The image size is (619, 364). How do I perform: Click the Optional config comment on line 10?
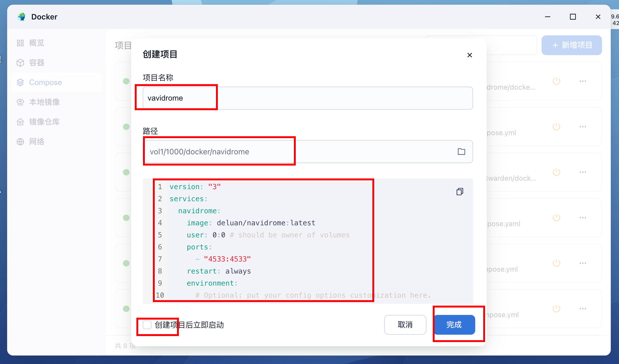[x=313, y=295]
